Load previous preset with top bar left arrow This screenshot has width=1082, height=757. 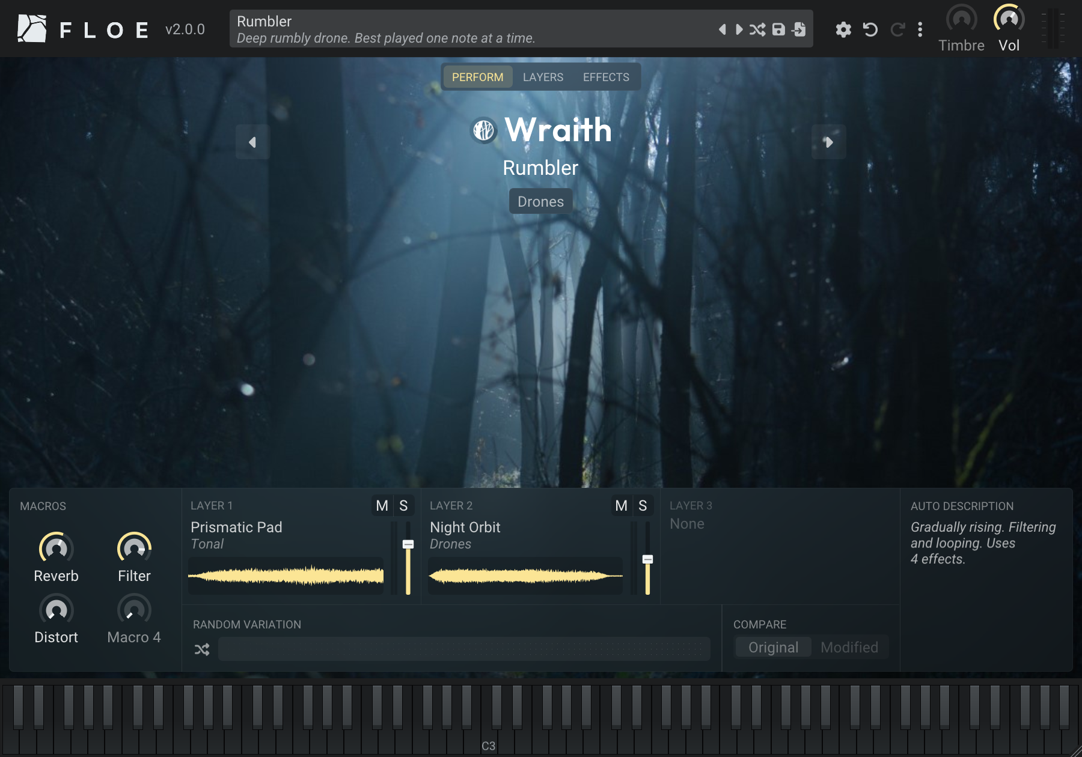[x=723, y=29]
